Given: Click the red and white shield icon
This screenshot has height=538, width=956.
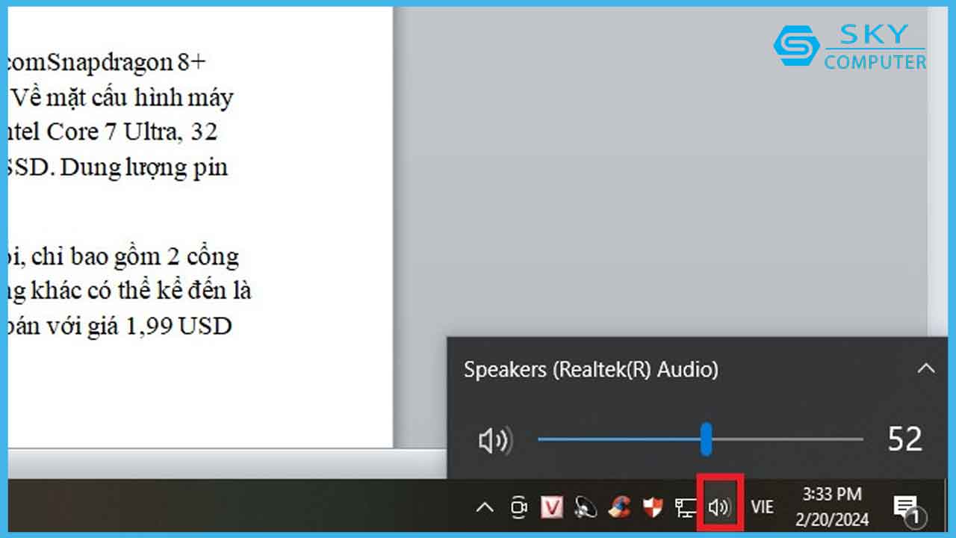Looking at the screenshot, I should coord(653,508).
